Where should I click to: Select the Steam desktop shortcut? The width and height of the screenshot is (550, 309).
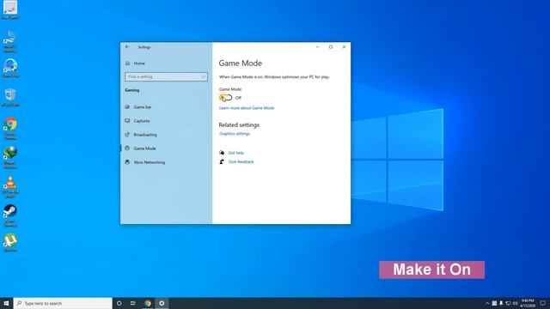point(10,215)
